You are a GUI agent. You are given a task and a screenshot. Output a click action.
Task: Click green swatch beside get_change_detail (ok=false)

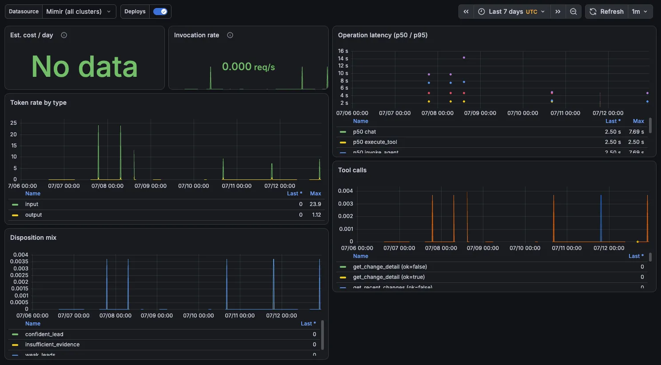click(x=343, y=267)
